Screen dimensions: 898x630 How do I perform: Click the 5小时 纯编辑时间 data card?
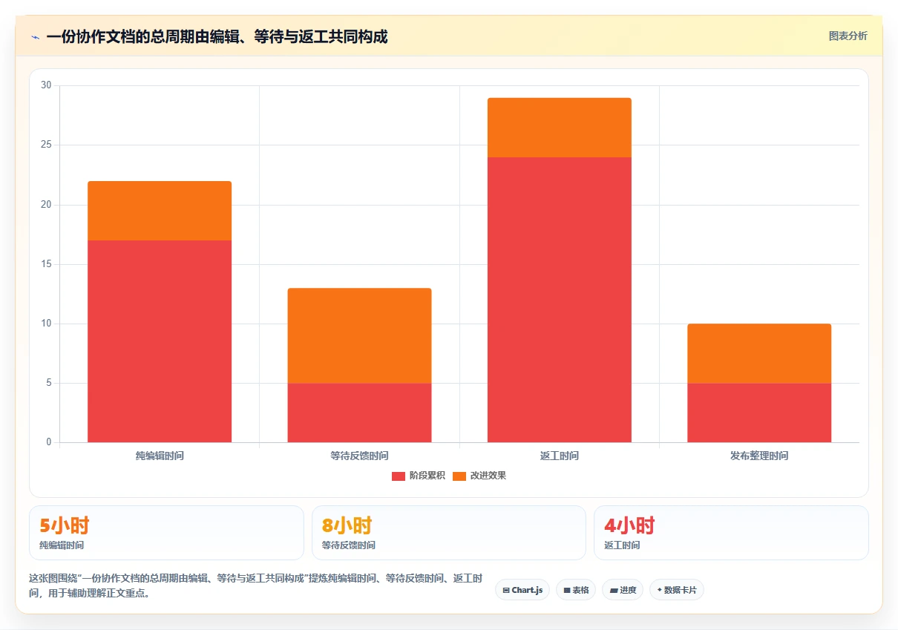166,533
